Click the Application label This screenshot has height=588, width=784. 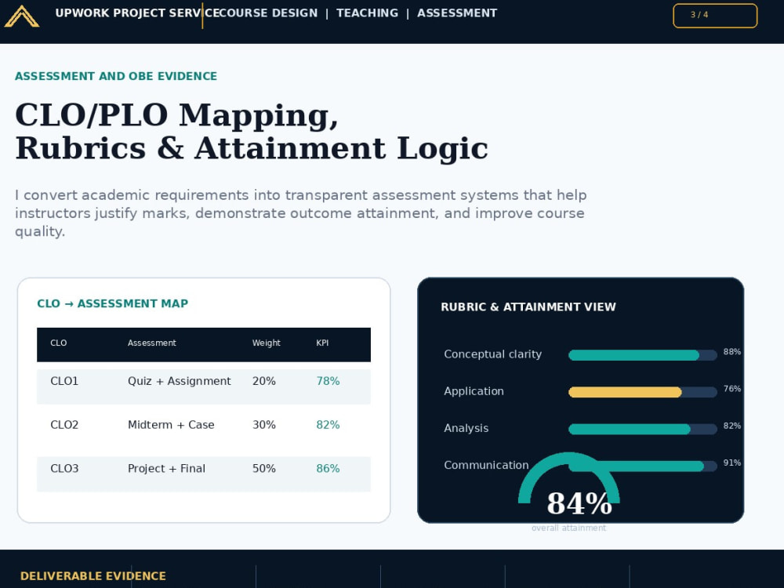474,391
